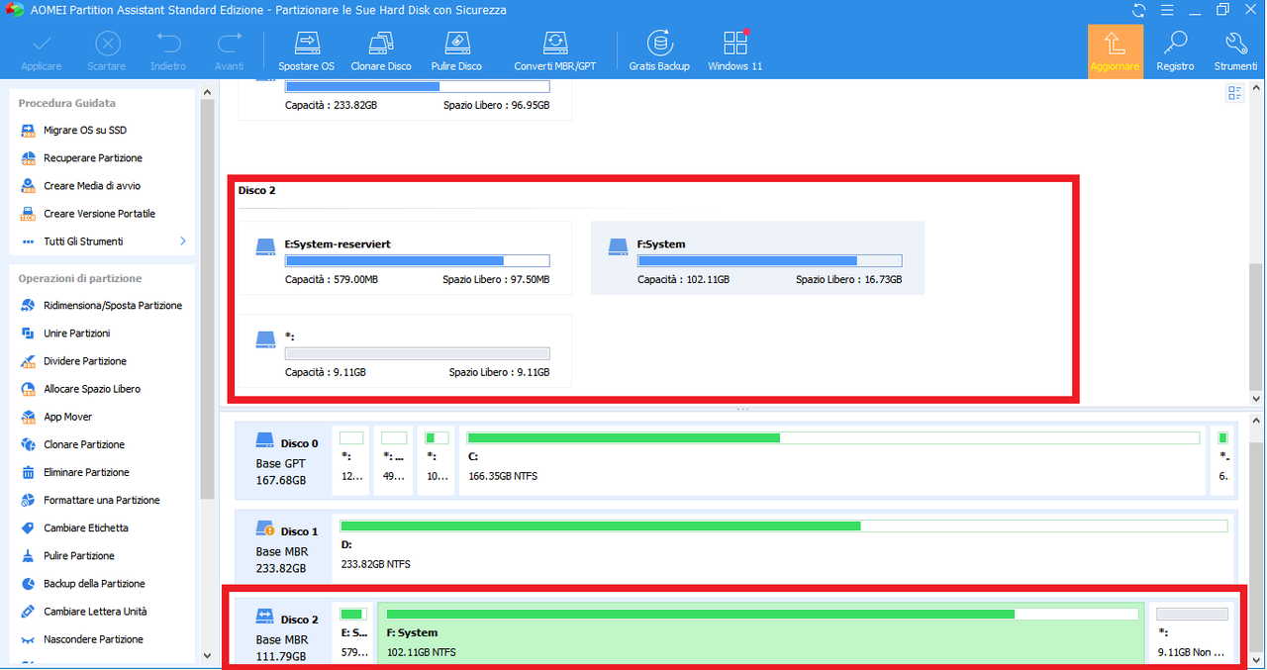1267x670 pixels.
Task: Select Creare Versione Portatile
Action: 99,213
